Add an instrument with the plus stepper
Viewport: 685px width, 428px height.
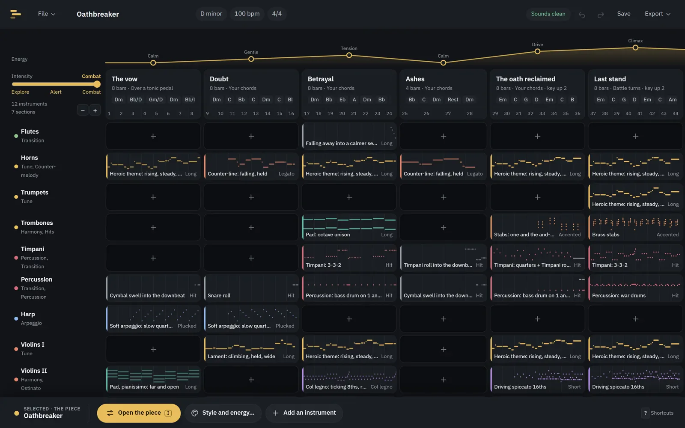pyautogui.click(x=95, y=110)
